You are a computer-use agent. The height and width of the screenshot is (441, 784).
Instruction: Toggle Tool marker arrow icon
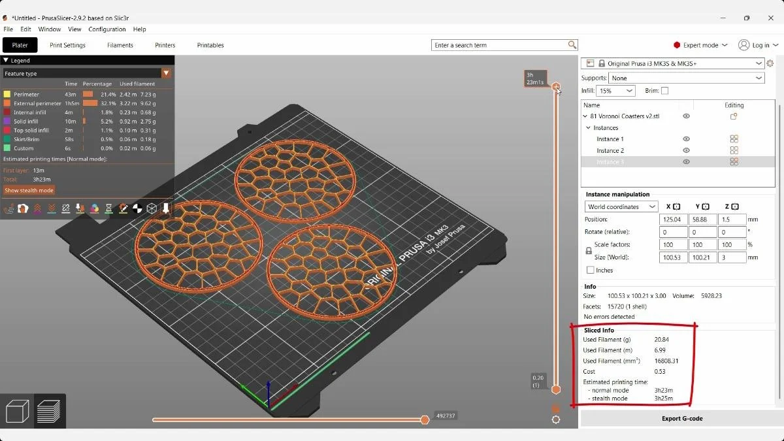(x=166, y=208)
